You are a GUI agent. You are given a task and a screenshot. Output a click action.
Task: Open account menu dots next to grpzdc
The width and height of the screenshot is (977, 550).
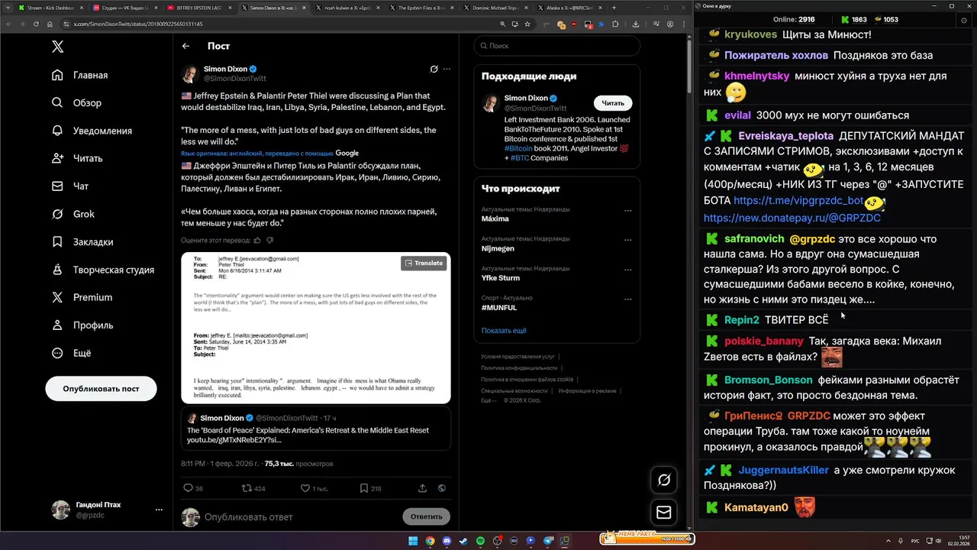coord(159,510)
